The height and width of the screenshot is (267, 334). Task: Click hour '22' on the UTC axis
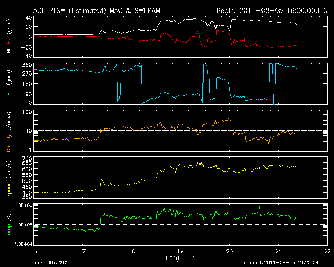click(x=327, y=251)
